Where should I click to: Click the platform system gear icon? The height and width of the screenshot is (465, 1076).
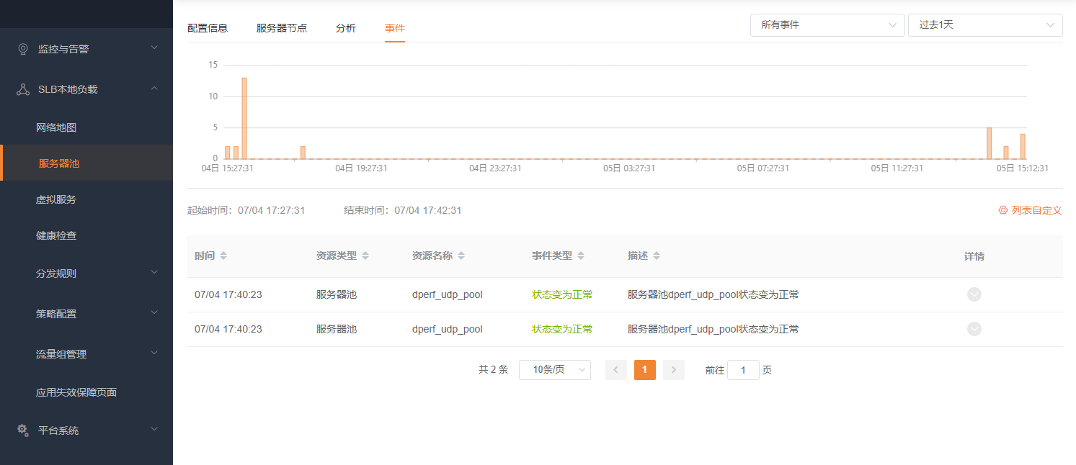(x=22, y=430)
